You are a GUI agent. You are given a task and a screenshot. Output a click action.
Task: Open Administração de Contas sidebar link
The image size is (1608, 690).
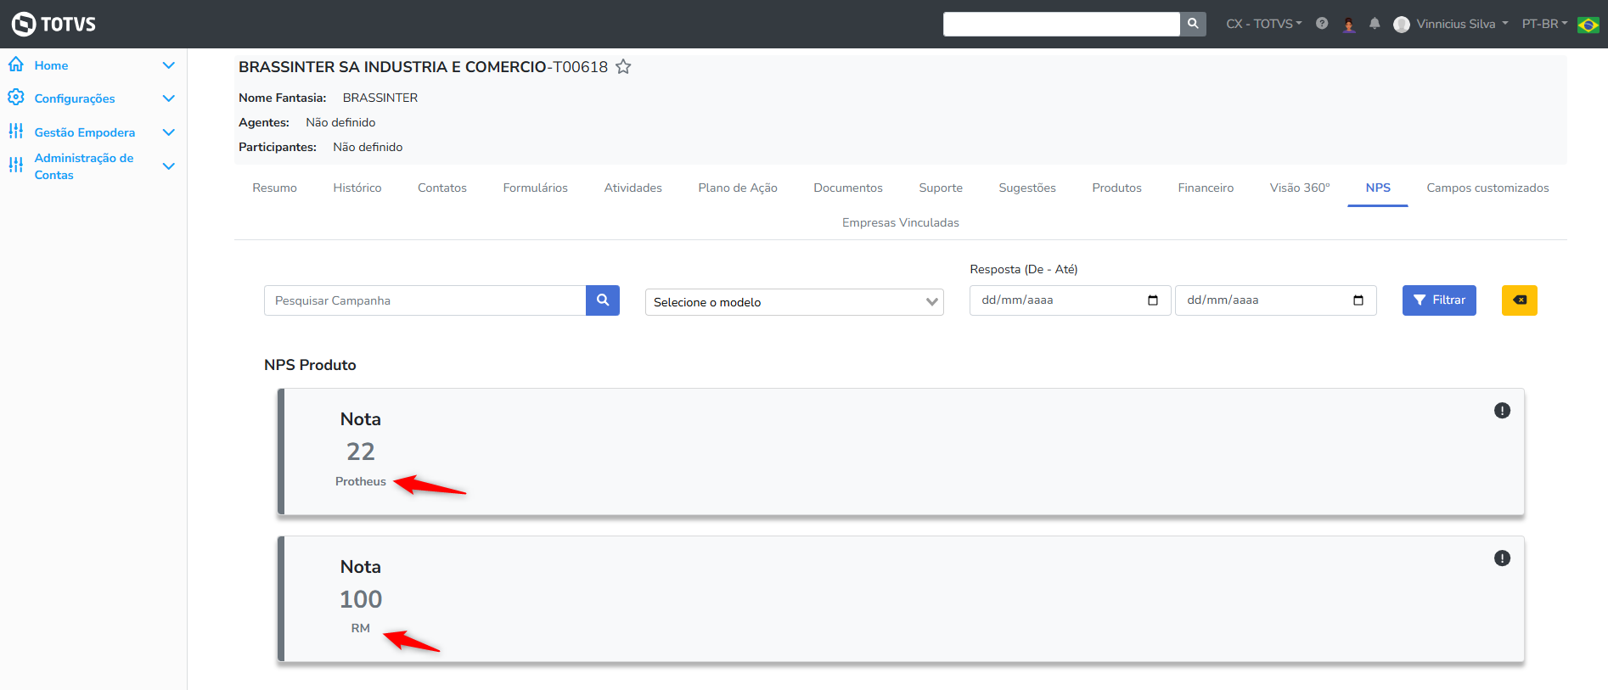(x=84, y=166)
